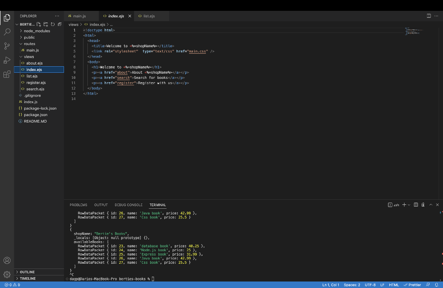Open register.ejs in the file tree
The image size is (443, 288).
(35, 82)
